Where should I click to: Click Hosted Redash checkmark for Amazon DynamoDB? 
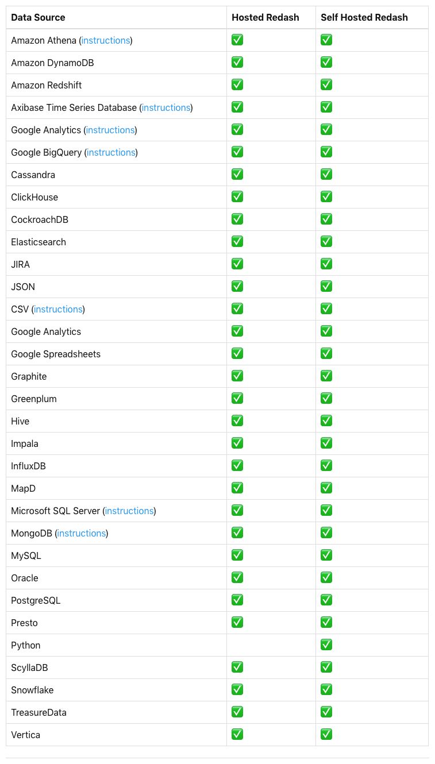tap(237, 62)
